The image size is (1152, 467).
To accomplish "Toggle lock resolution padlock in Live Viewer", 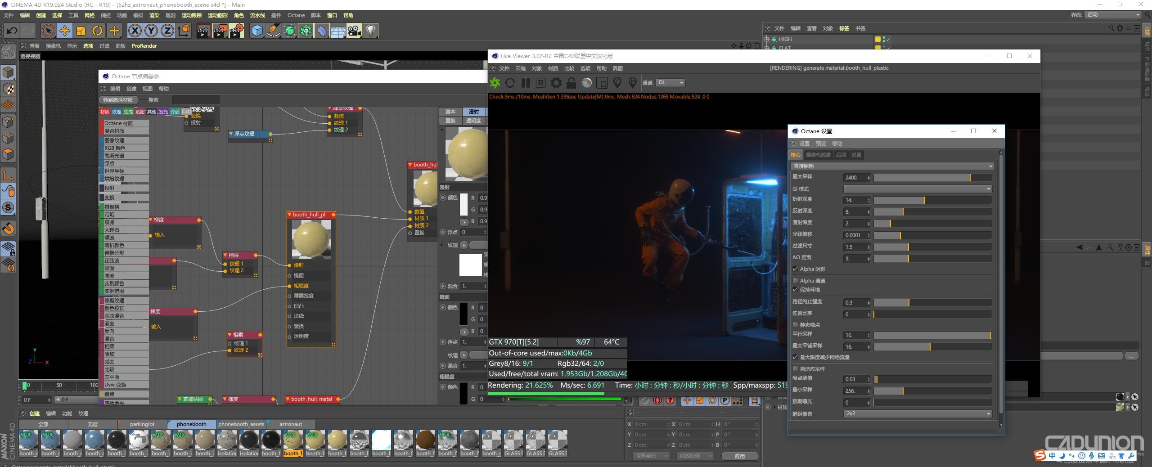I will 571,83.
